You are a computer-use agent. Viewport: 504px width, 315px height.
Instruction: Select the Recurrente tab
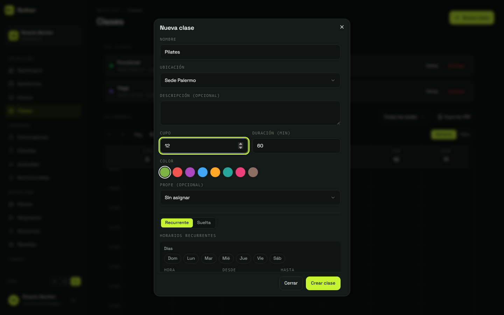point(177,223)
